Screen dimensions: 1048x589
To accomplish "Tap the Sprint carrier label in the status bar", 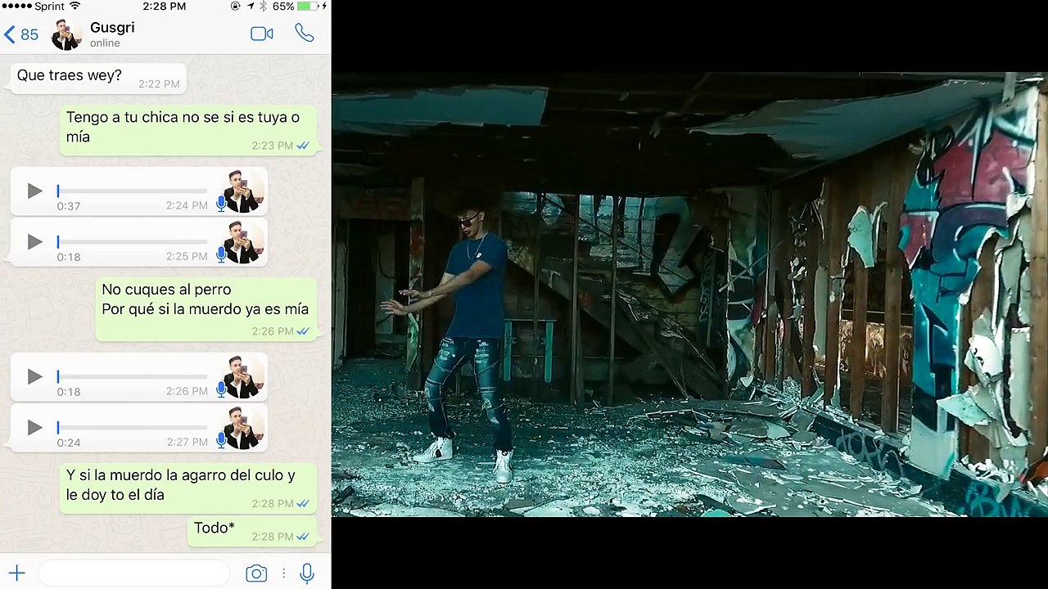I will (x=50, y=6).
